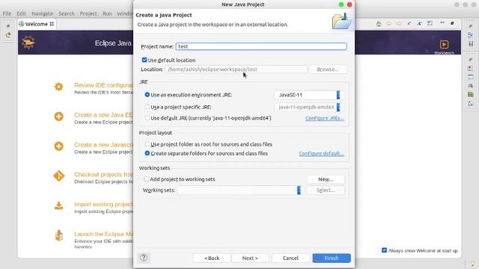Click in the Project name field
Image resolution: width=479 pixels, height=269 pixels.
click(x=261, y=46)
